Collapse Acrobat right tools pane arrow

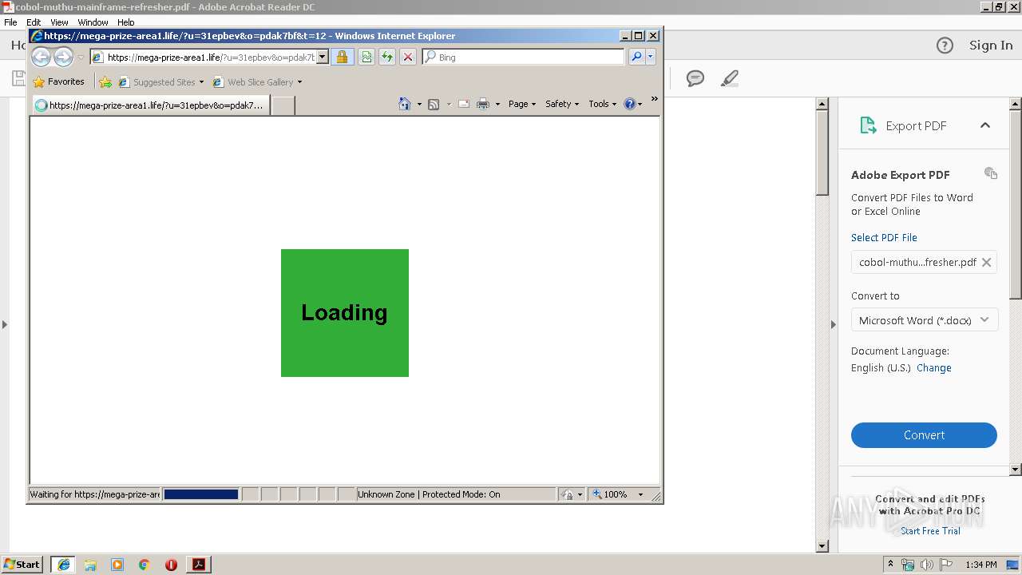833,324
